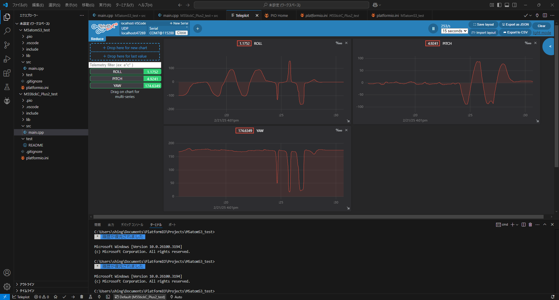Close the COM7 serial connection
The image size is (559, 300).
click(181, 33)
